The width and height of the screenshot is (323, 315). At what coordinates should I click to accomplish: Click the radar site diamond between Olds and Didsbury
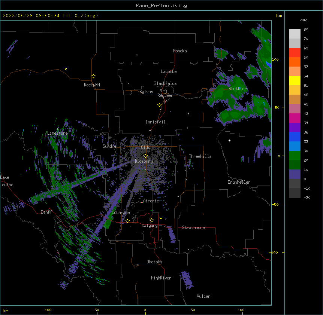[x=145, y=156]
